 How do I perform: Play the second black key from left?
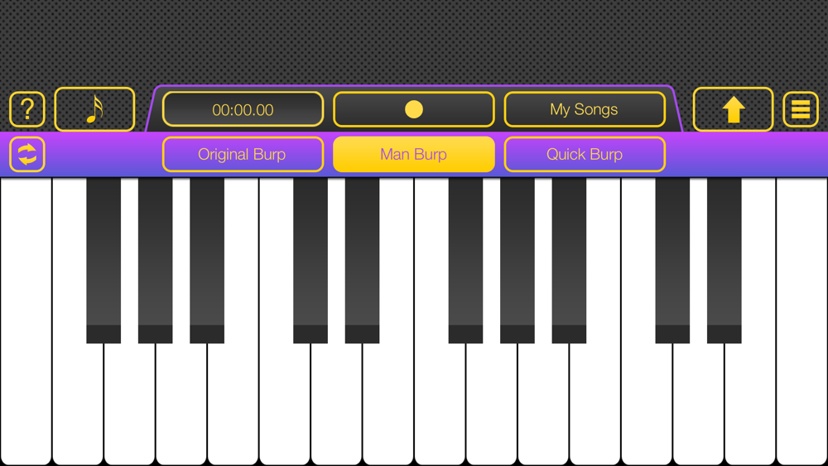pos(156,261)
